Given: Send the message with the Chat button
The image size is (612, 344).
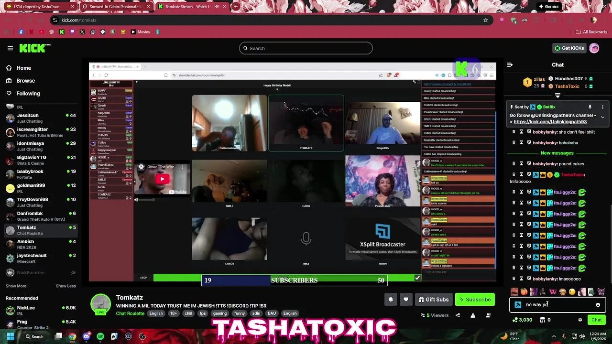Looking at the screenshot, I should coord(597,320).
